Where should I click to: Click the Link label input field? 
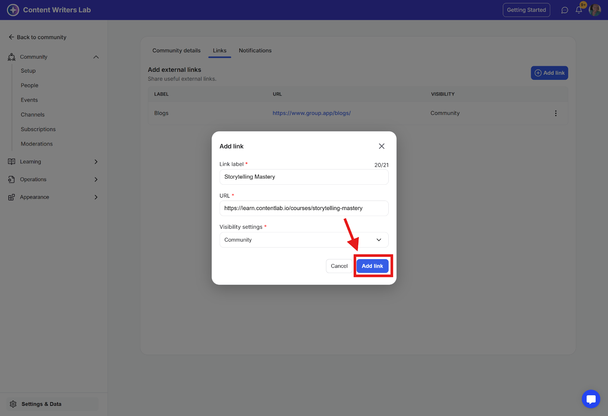[304, 177]
